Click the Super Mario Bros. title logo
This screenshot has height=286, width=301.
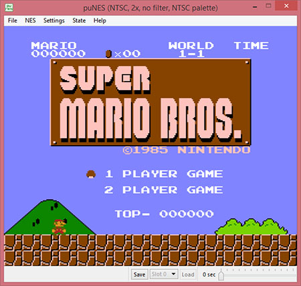(x=150, y=102)
